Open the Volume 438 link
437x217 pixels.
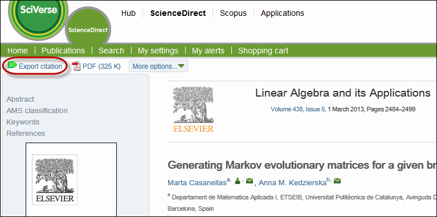(287, 109)
